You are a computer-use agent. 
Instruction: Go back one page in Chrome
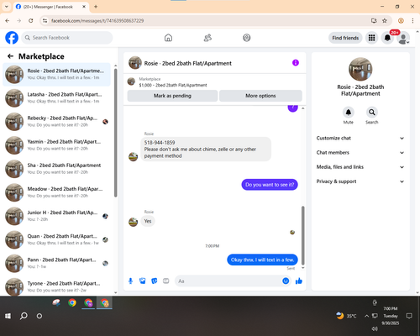coord(8,20)
